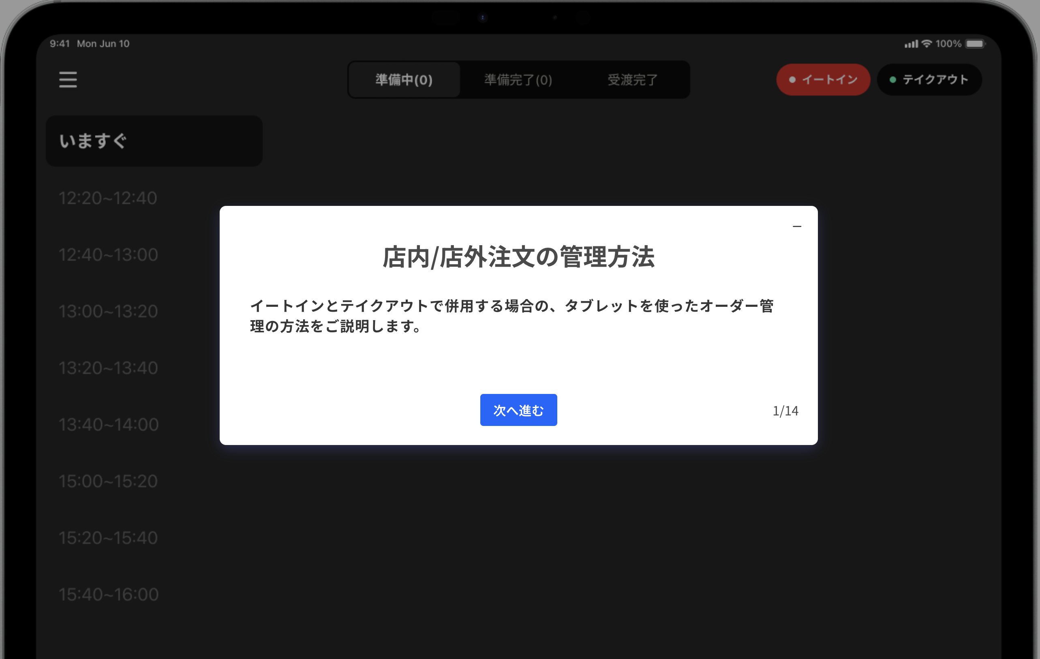Toggle the イートイン order filter

coord(823,79)
